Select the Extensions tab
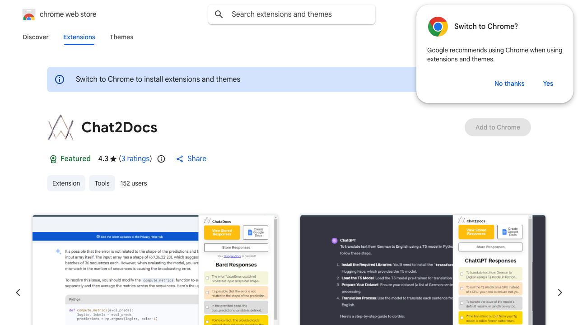 (x=79, y=37)
